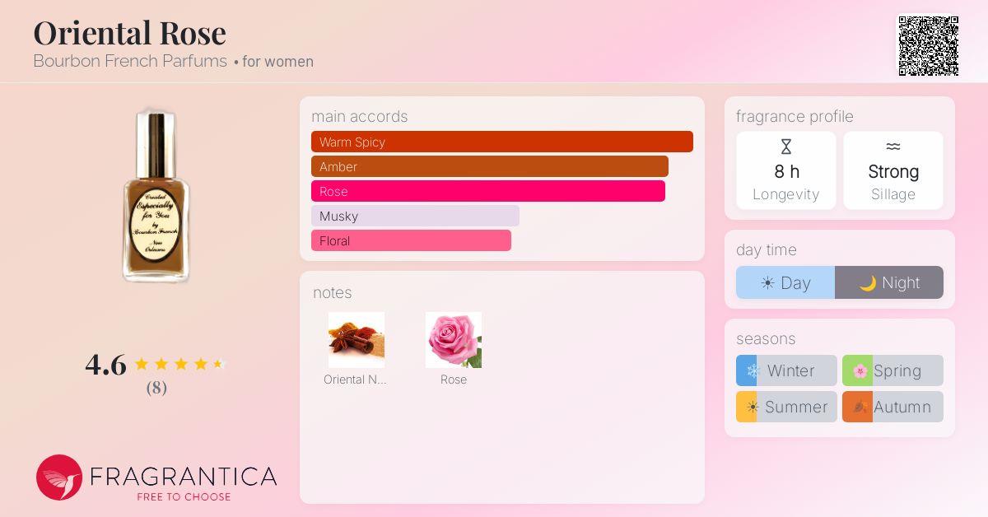Click the Winter season label
988x517 pixels.
pos(790,370)
